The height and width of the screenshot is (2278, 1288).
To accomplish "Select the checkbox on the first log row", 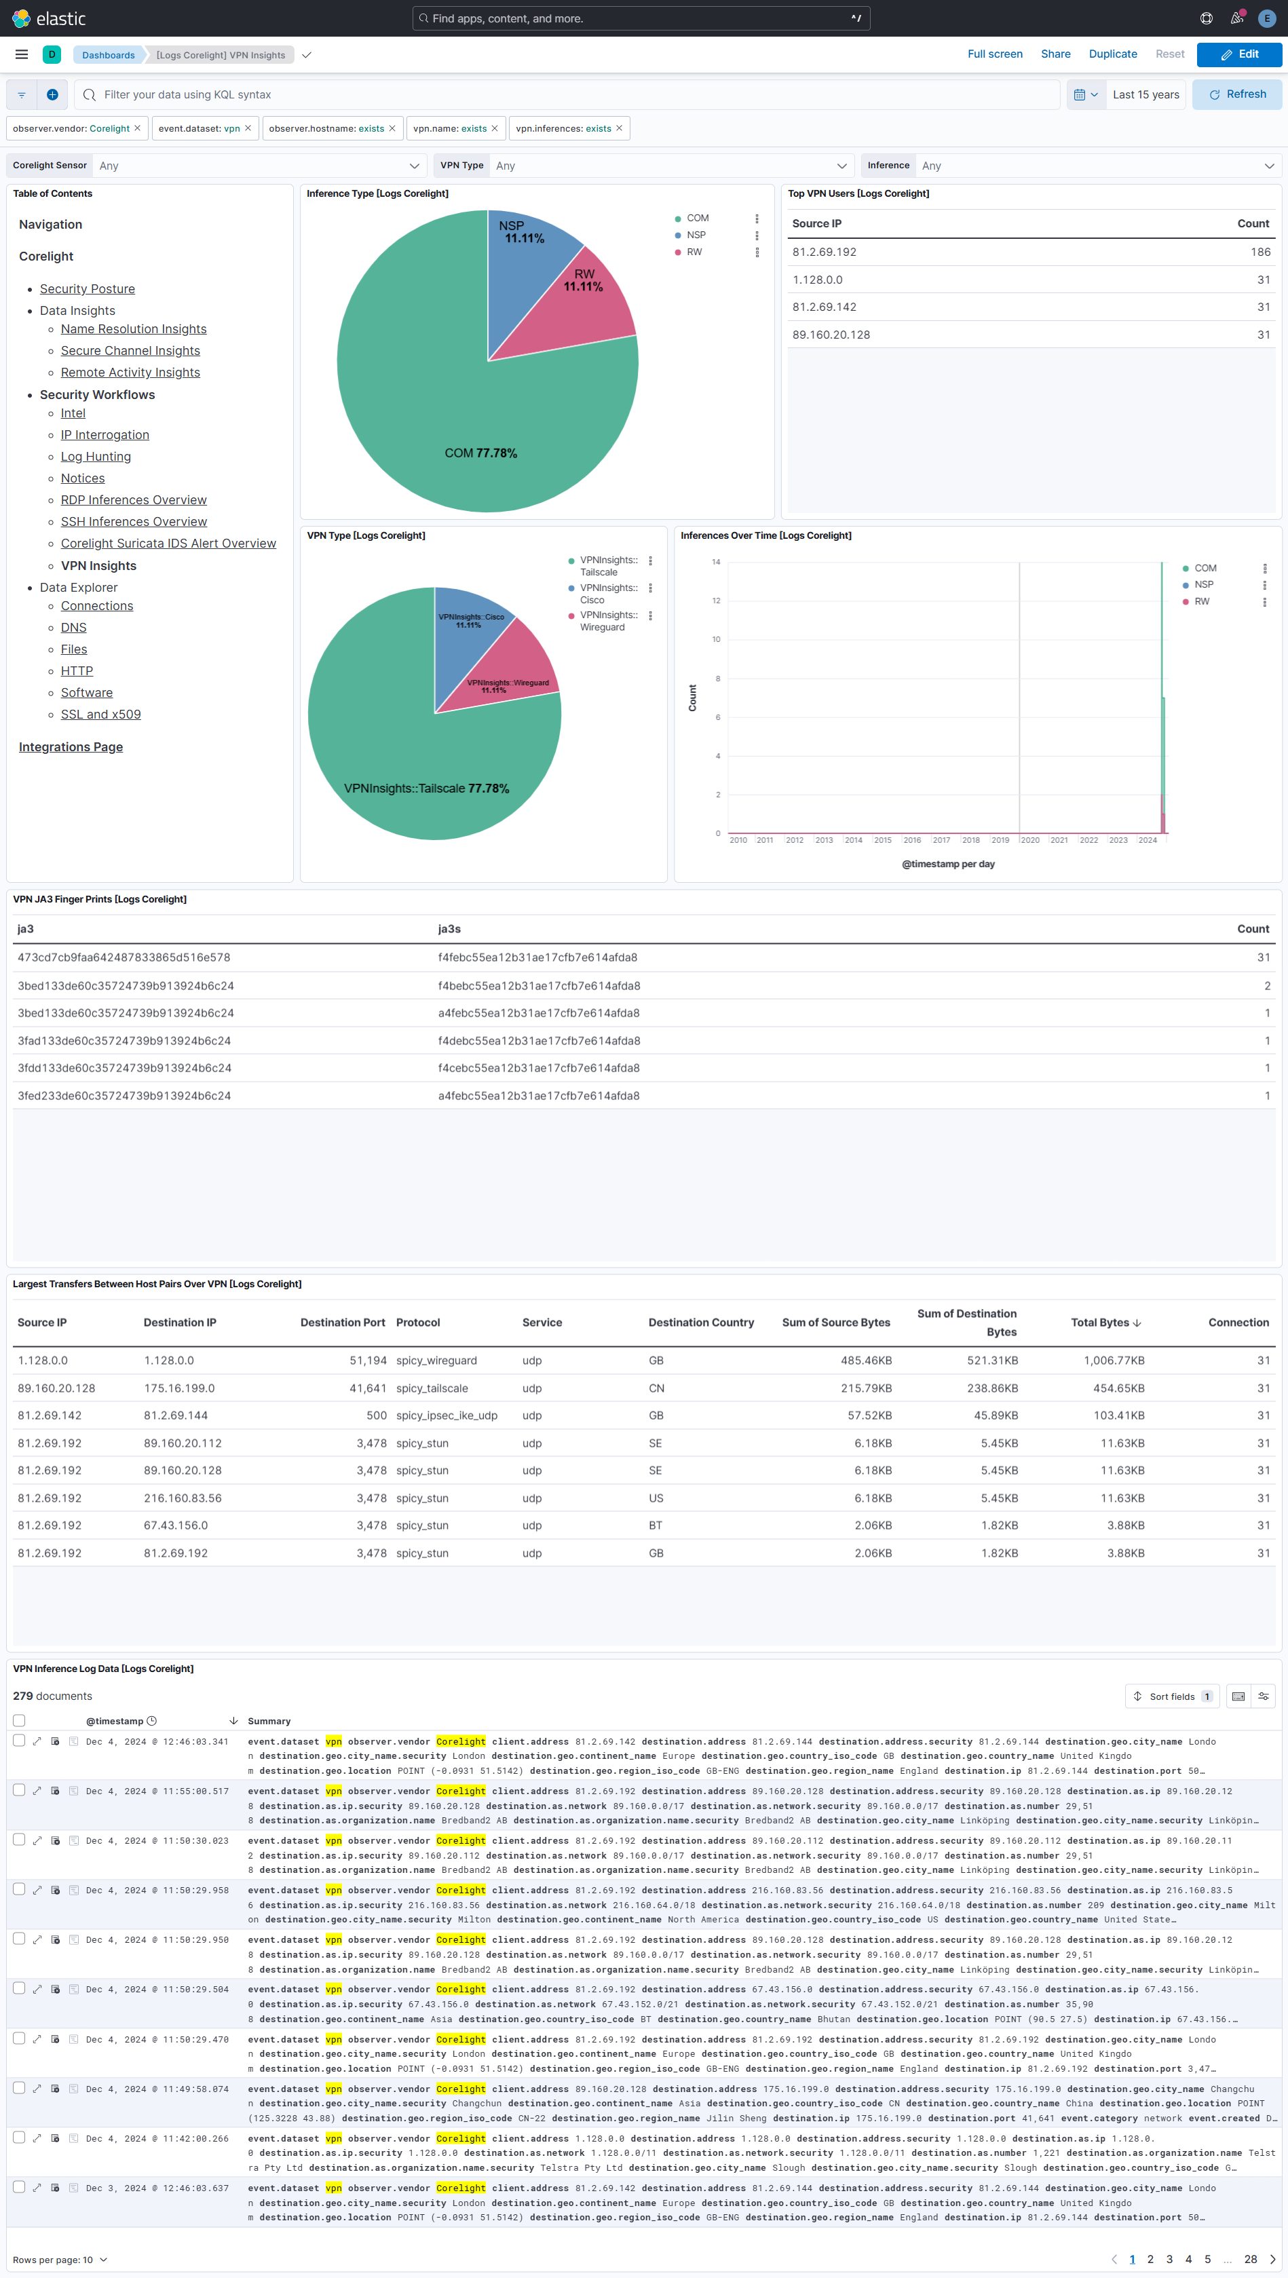I will (x=20, y=1741).
